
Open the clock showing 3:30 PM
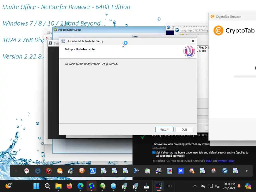(x=229, y=186)
